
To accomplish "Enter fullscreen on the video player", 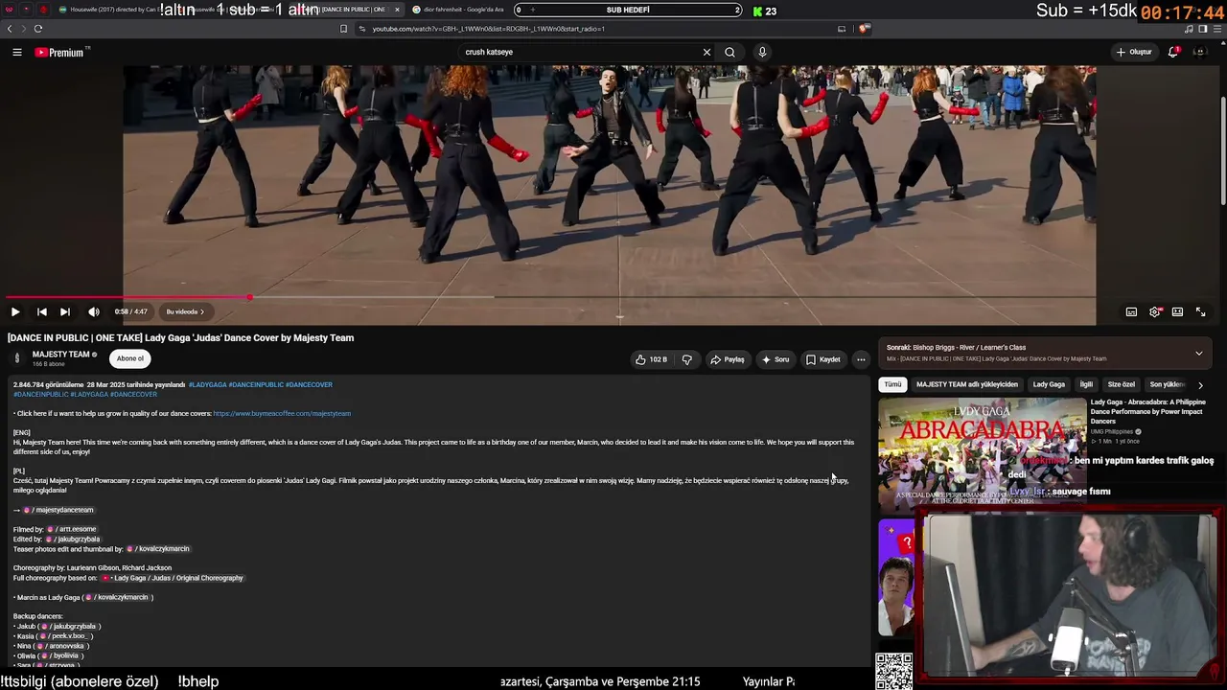I will pos(1200,311).
